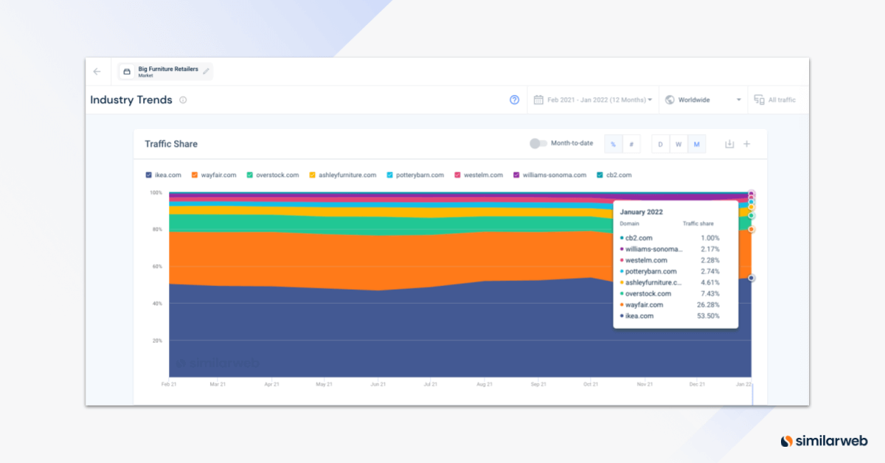Click the Big Furniture Retailers market title
Viewport: 885px width, 463px height.
click(168, 69)
